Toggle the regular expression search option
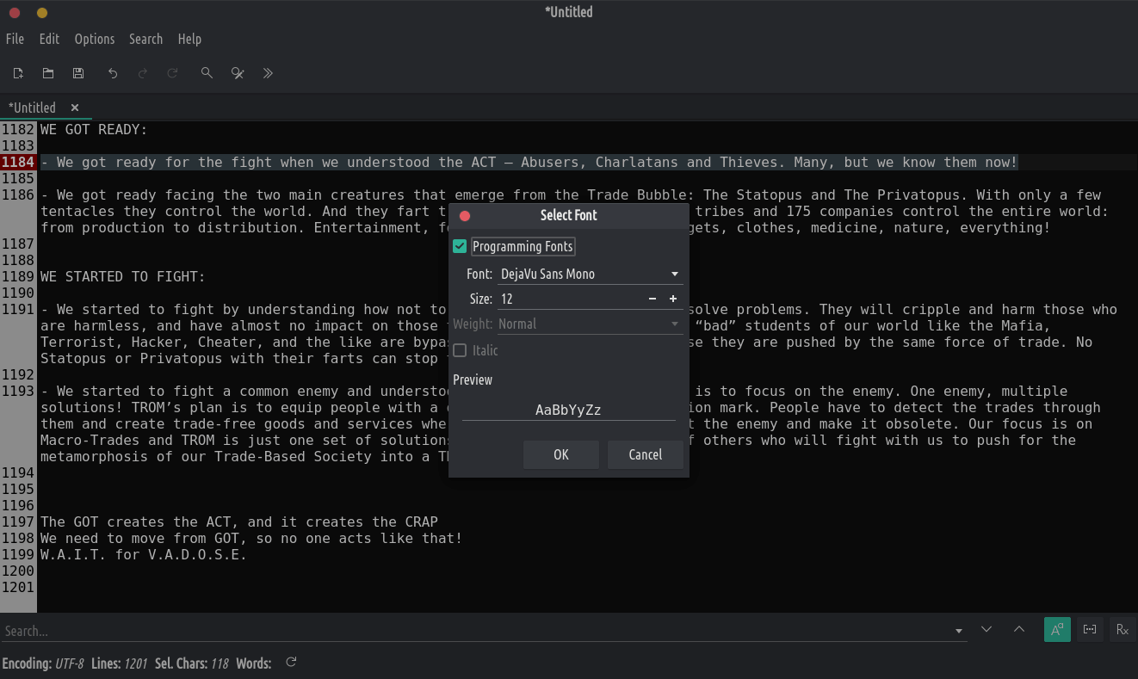 coord(1123,630)
